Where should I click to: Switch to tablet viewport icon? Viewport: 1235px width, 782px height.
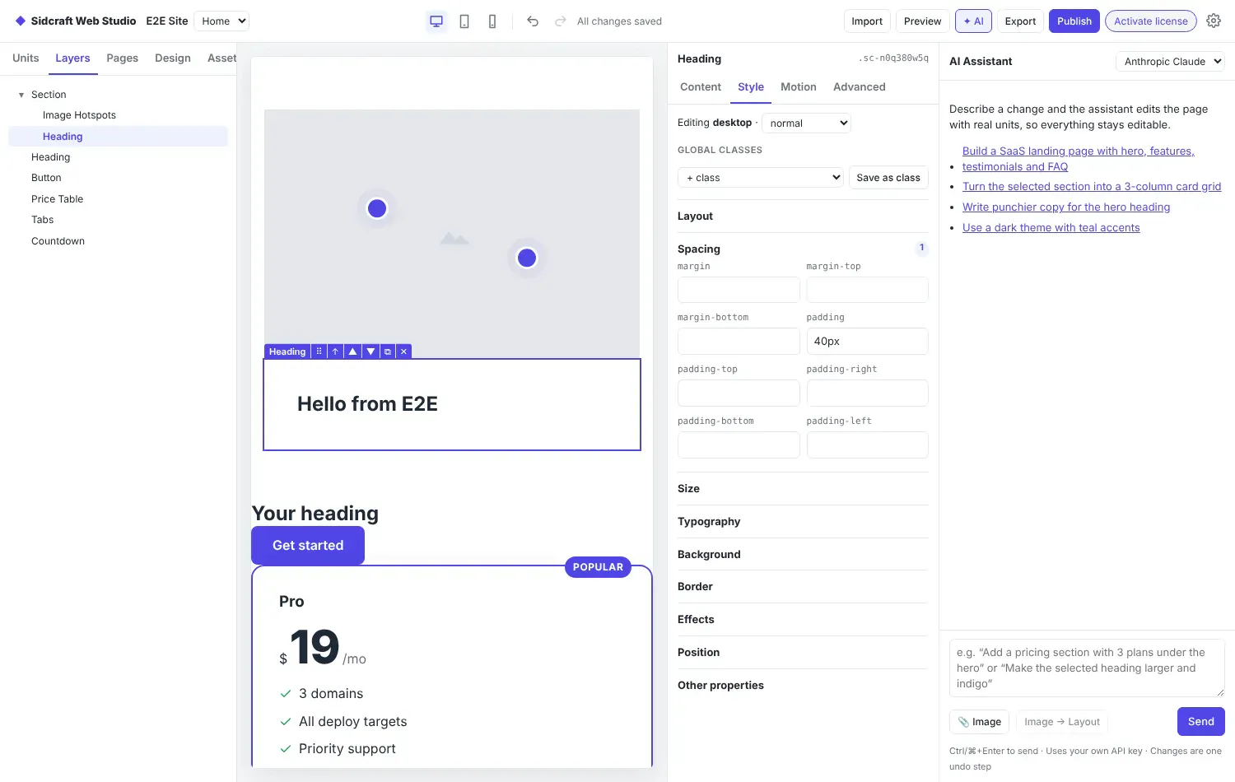tap(464, 21)
